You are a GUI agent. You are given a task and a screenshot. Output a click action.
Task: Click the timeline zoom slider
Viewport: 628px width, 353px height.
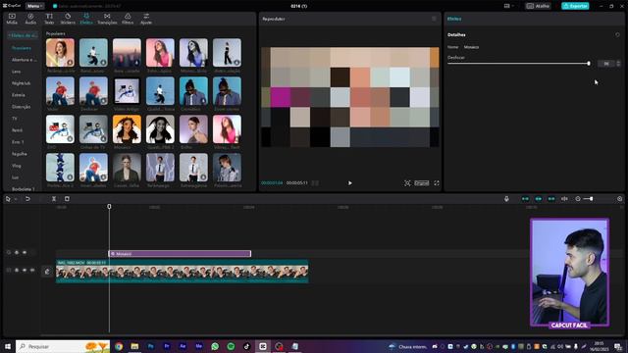[589, 199]
